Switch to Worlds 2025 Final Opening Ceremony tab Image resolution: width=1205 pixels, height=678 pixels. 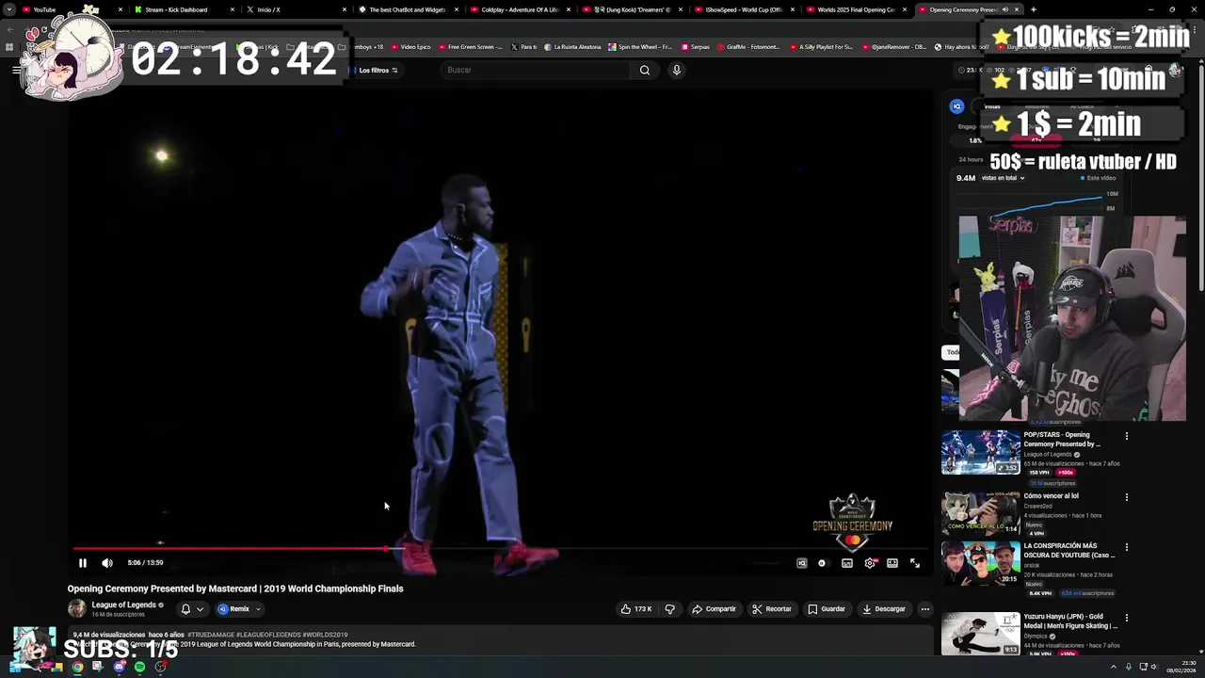pos(856,9)
